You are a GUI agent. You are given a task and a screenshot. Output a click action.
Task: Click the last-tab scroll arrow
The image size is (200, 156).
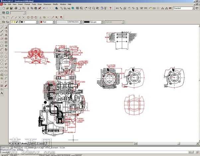tap(18, 143)
